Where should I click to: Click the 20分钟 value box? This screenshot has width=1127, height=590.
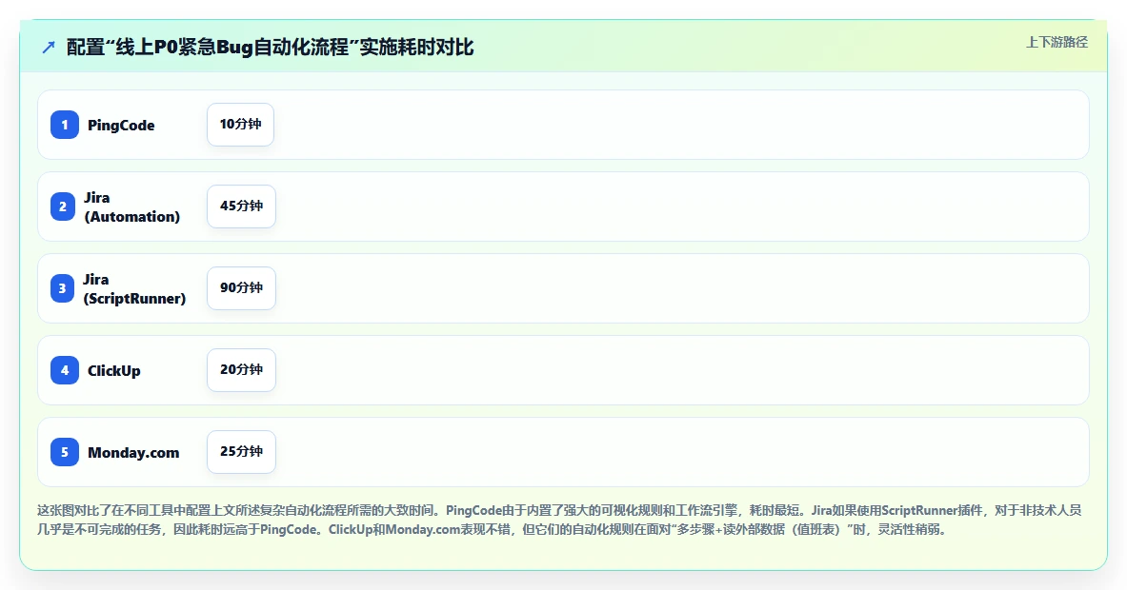click(x=242, y=369)
